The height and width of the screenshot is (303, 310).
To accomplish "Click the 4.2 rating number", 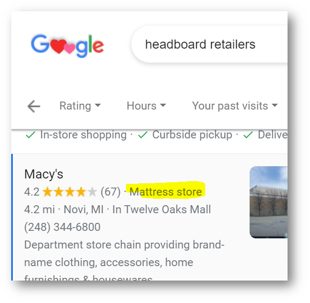I will pyautogui.click(x=32, y=192).
